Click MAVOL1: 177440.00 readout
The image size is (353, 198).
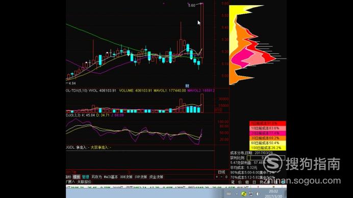pyautogui.click(x=170, y=91)
